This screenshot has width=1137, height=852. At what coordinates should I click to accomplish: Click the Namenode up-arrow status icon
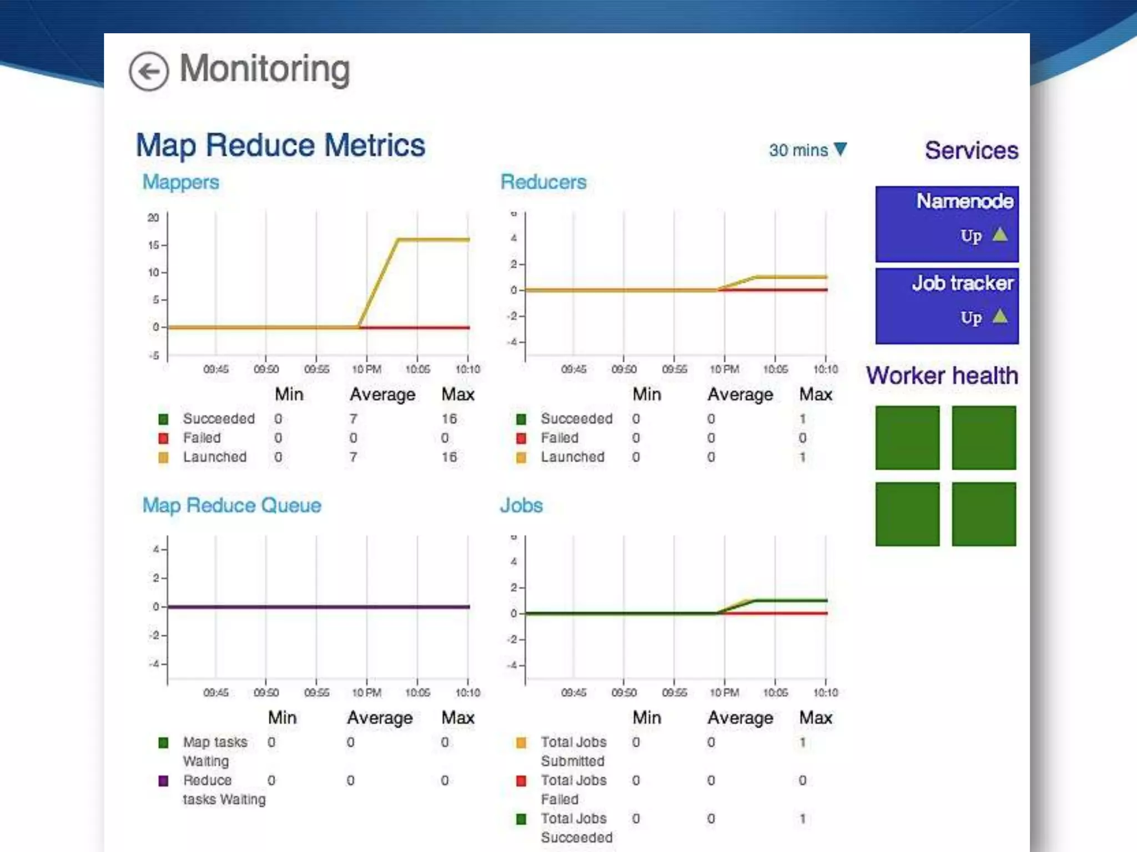[1000, 235]
